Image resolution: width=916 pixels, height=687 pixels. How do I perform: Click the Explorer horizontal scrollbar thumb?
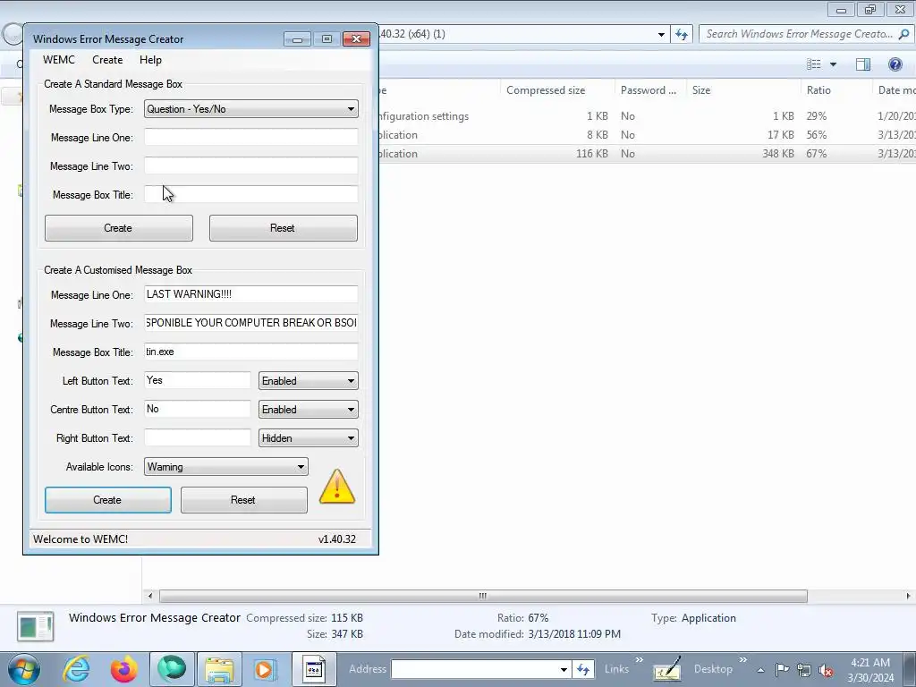(x=483, y=596)
